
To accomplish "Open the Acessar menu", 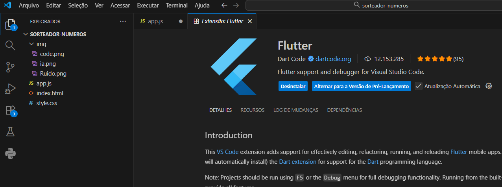I will 120,6.
